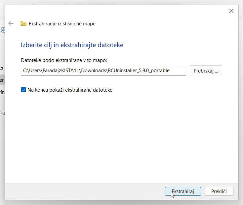Click the 'Datoteke bodo ekstrahirane v to mapo' label
This screenshot has width=243, height=205.
64,60
